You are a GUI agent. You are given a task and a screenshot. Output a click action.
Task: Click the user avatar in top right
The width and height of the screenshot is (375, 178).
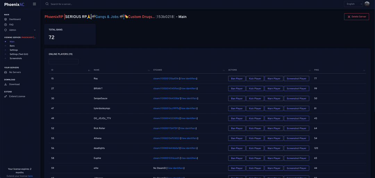click(367, 4)
